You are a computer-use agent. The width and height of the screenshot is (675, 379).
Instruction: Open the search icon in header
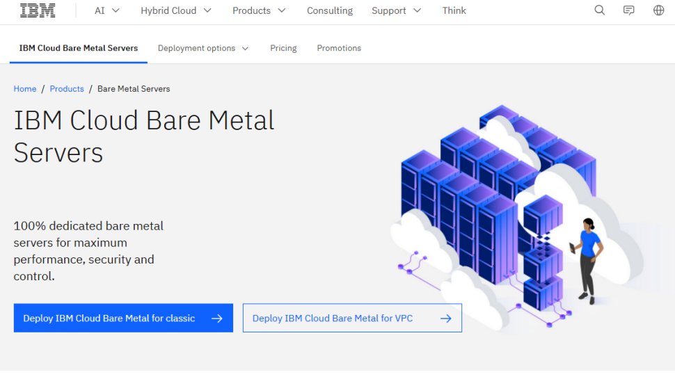coord(600,10)
